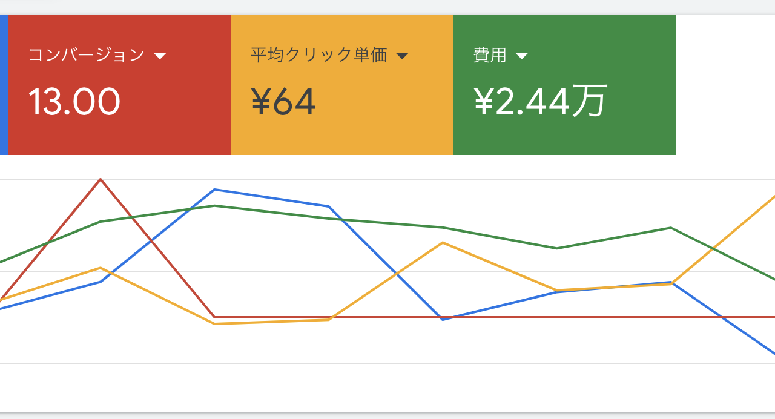Click the red conversions line peak
This screenshot has height=419, width=775.
(x=101, y=179)
